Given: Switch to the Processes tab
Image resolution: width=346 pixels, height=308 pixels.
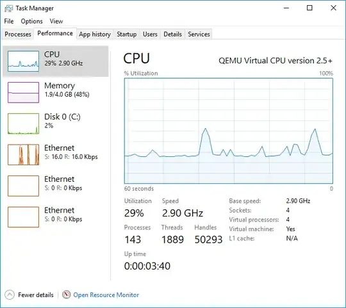Looking at the screenshot, I should click(x=18, y=34).
